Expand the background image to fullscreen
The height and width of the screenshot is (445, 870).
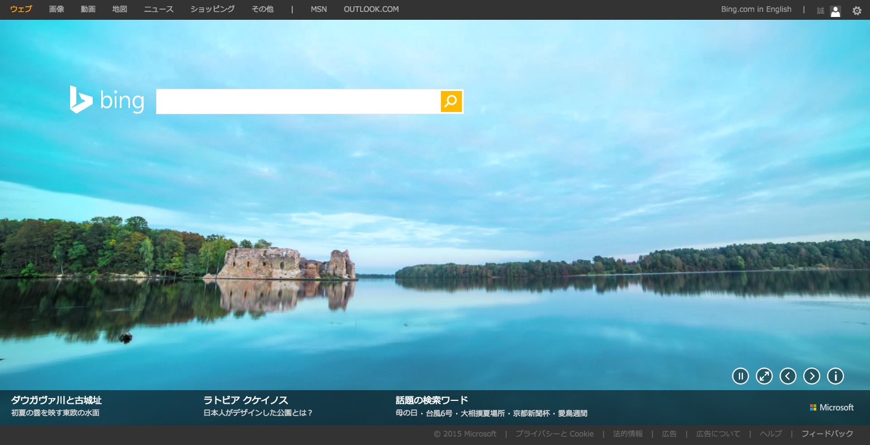coord(764,376)
